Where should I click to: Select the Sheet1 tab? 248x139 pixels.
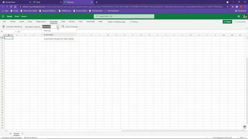tap(16, 134)
